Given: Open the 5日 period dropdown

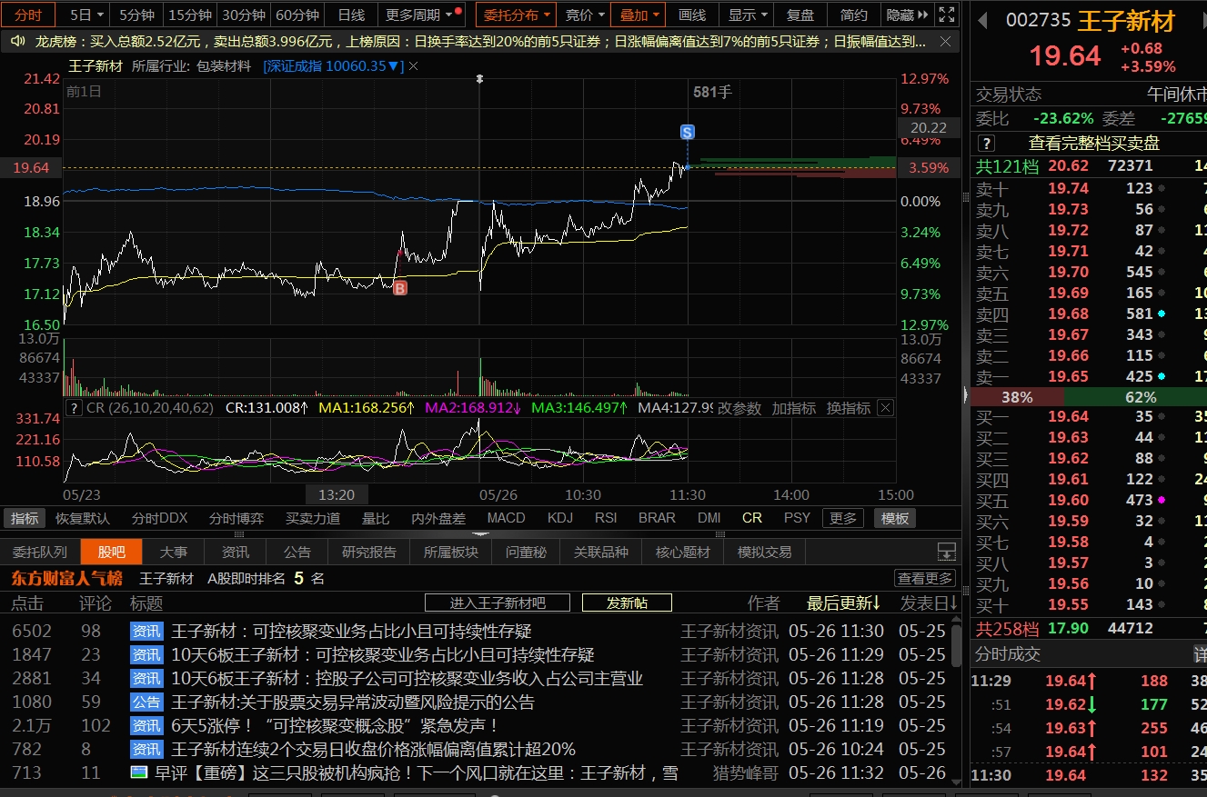Looking at the screenshot, I should coord(88,15).
